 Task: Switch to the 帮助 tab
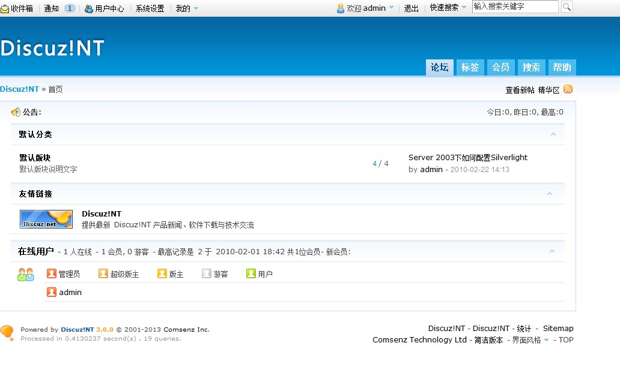pyautogui.click(x=562, y=68)
